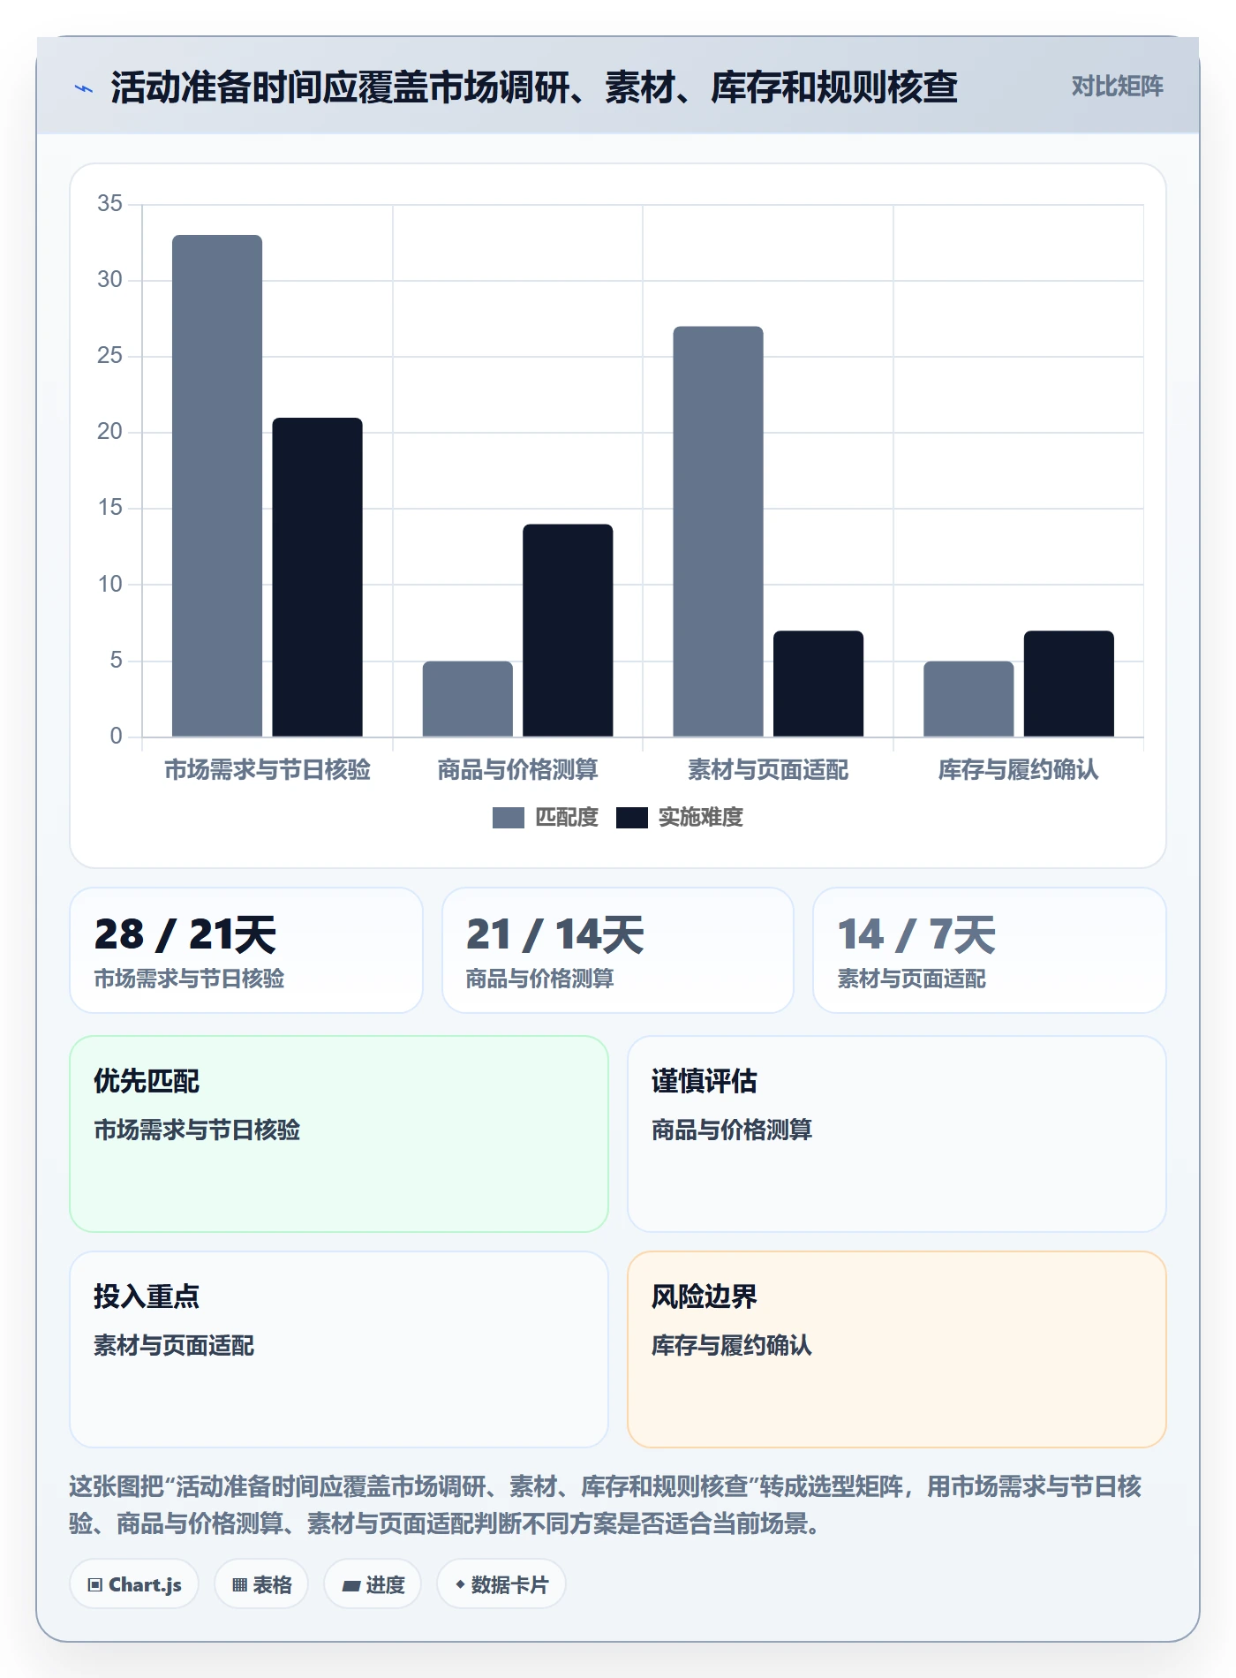Click the 实施难度 bar for 库存与履约确认
Image resolution: width=1236 pixels, height=1678 pixels.
[1068, 684]
